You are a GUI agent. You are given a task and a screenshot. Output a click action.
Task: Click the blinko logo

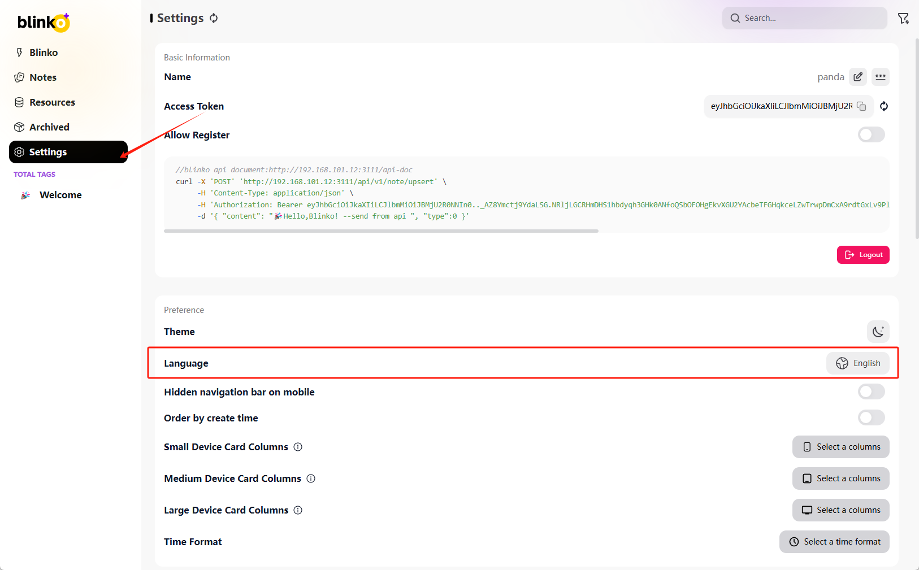point(44,22)
